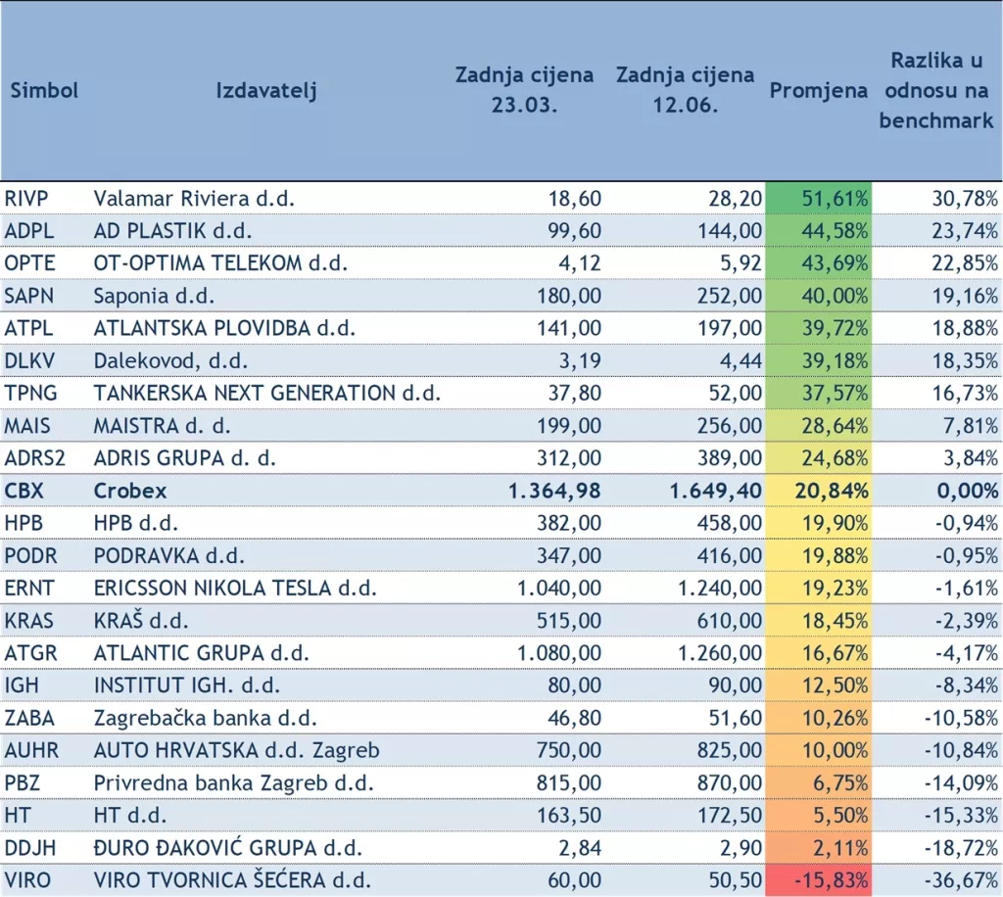Select the Valamar Riviera d.d. cell
This screenshot has width=1003, height=897.
pyautogui.click(x=194, y=199)
